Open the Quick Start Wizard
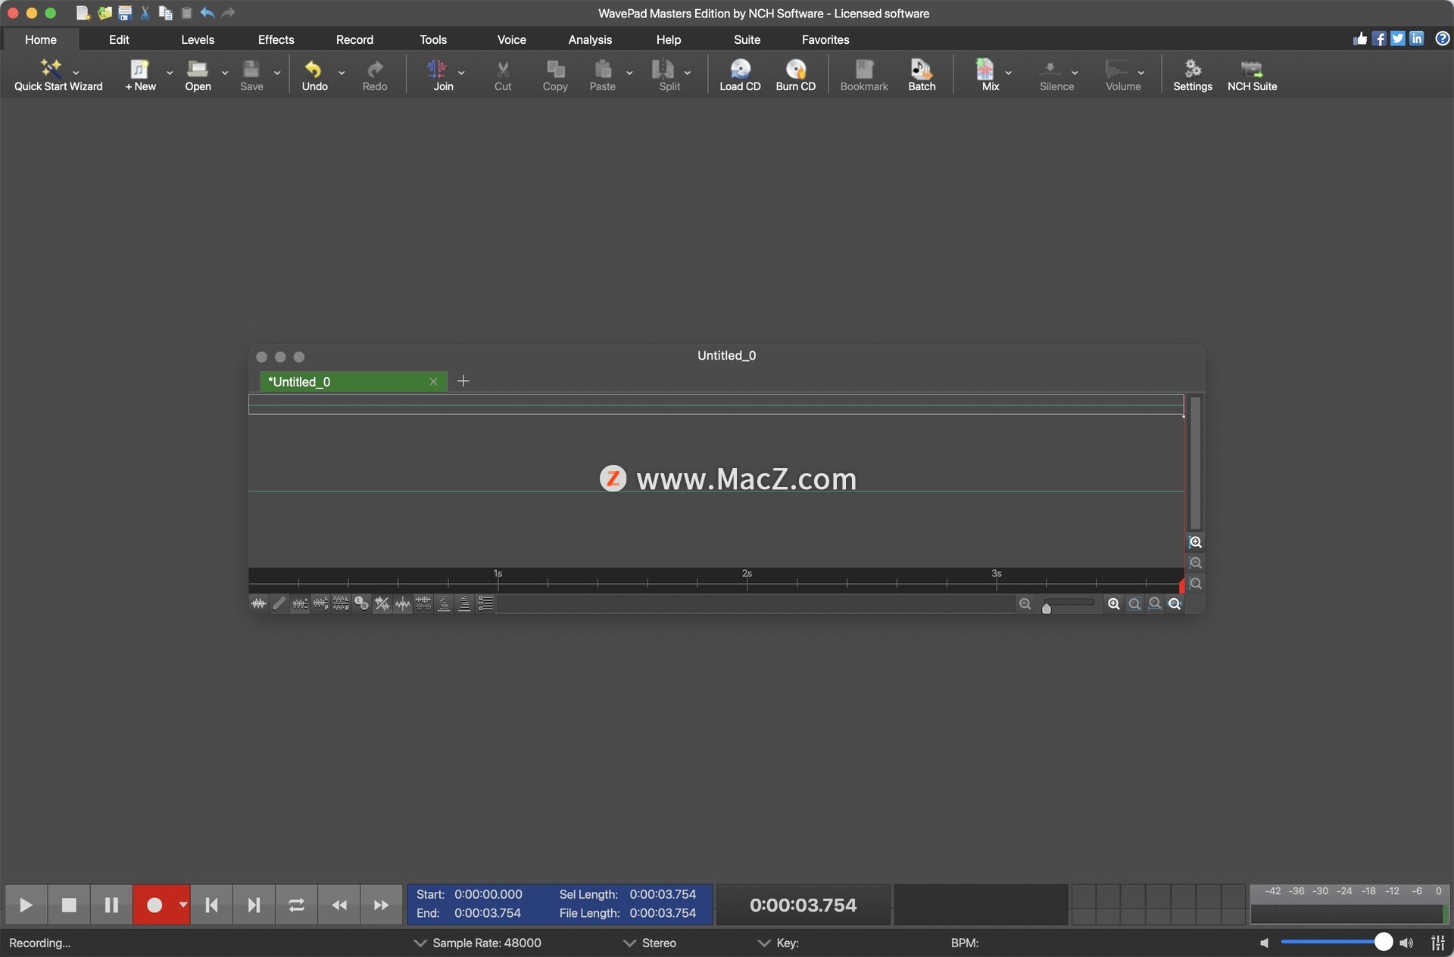The height and width of the screenshot is (957, 1454). click(x=58, y=75)
